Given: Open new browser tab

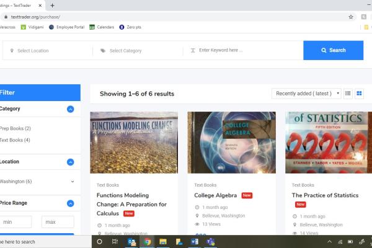Looking at the screenshot, I should (52, 5).
